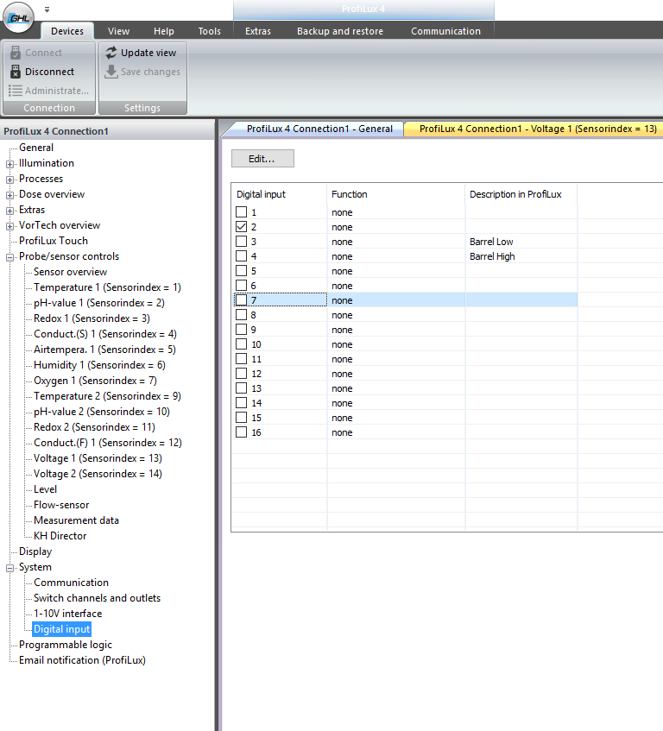
Task: Open Email notification (ProfiLux) item
Action: (82, 660)
